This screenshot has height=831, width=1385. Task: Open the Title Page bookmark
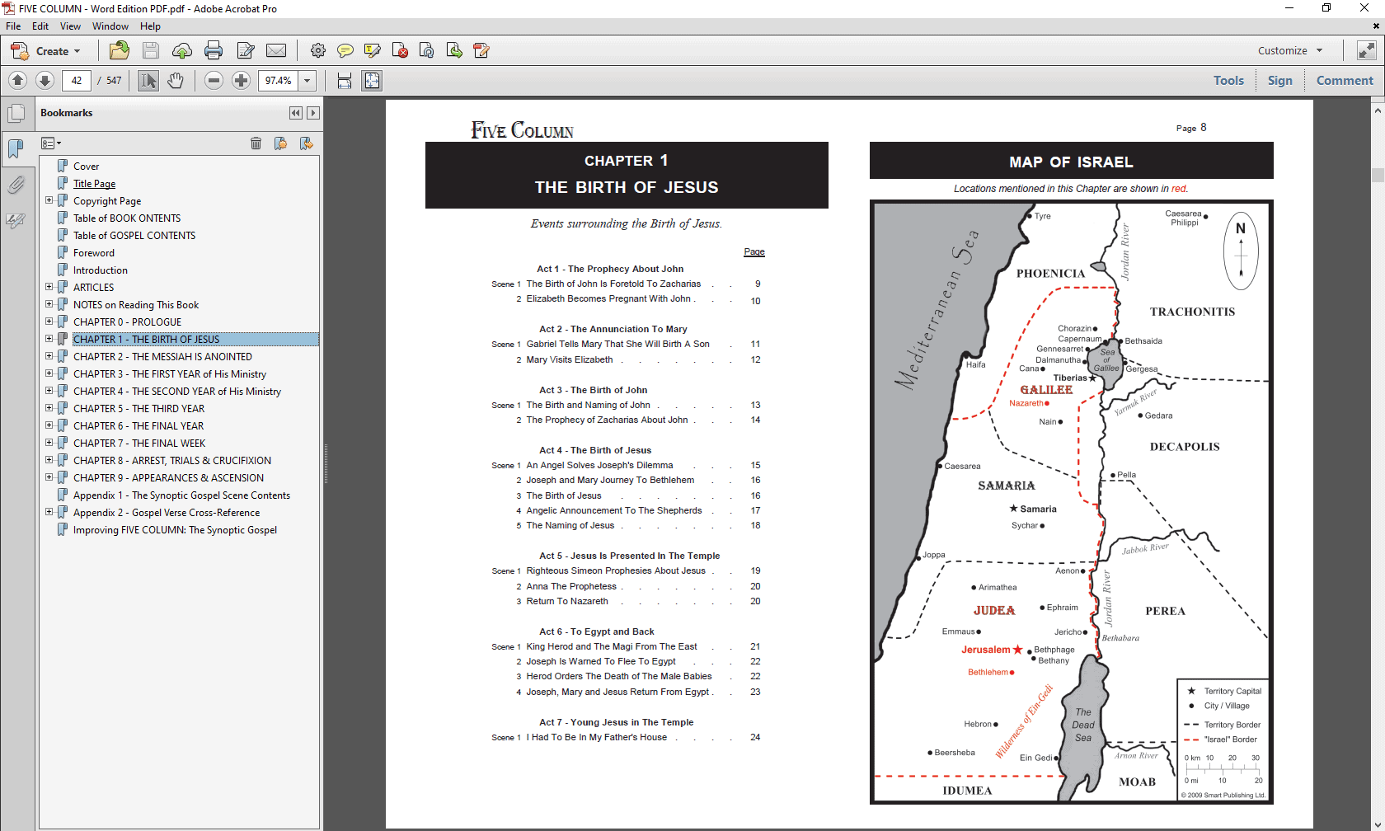(94, 184)
